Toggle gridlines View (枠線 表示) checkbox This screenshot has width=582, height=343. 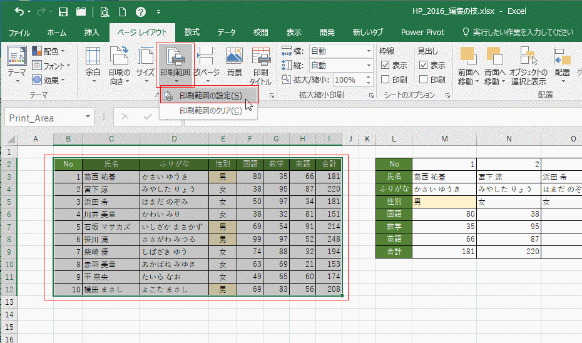pos(385,65)
